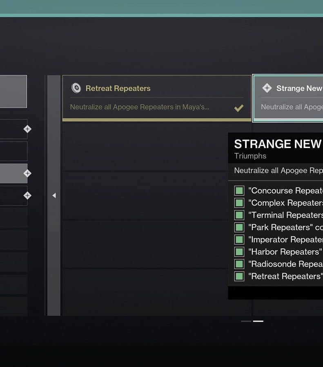Click the gold completed checkmark on Retreat Repeaters
The width and height of the screenshot is (323, 367).
239,108
